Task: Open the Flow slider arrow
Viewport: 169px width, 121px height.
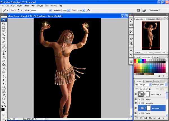Action: tap(84, 10)
